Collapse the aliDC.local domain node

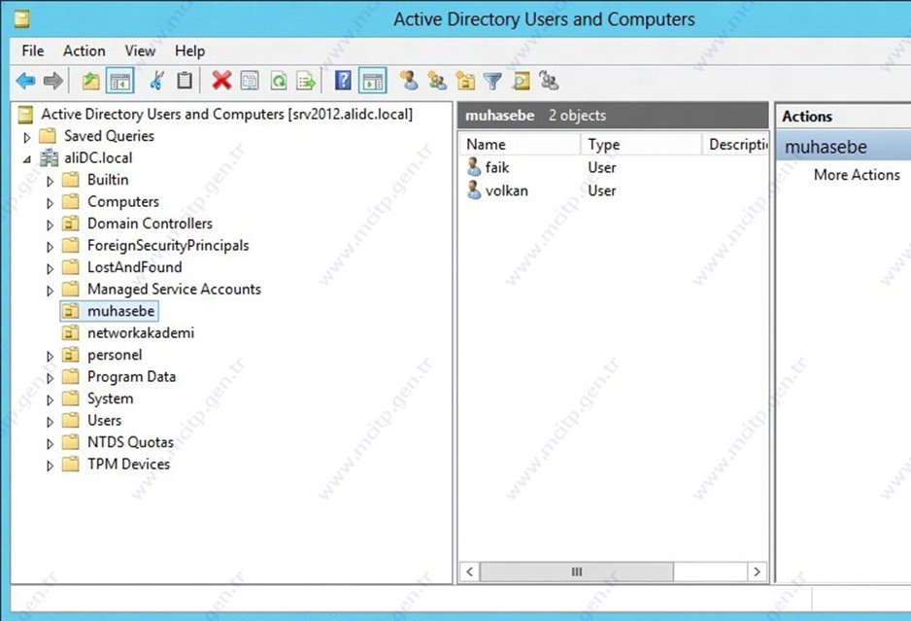pyautogui.click(x=27, y=159)
